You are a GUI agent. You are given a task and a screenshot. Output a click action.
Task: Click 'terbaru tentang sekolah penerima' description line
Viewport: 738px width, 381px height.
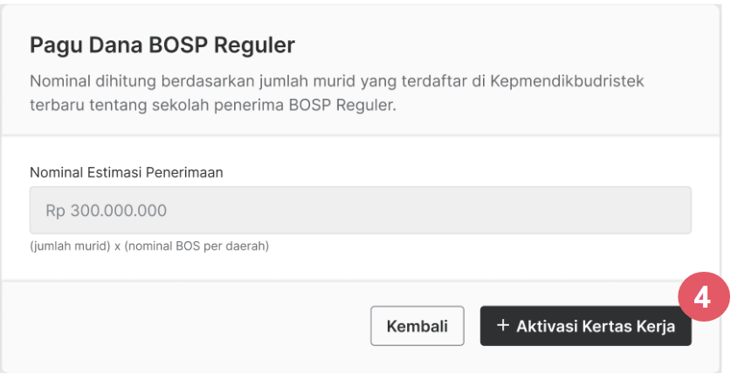(213, 105)
